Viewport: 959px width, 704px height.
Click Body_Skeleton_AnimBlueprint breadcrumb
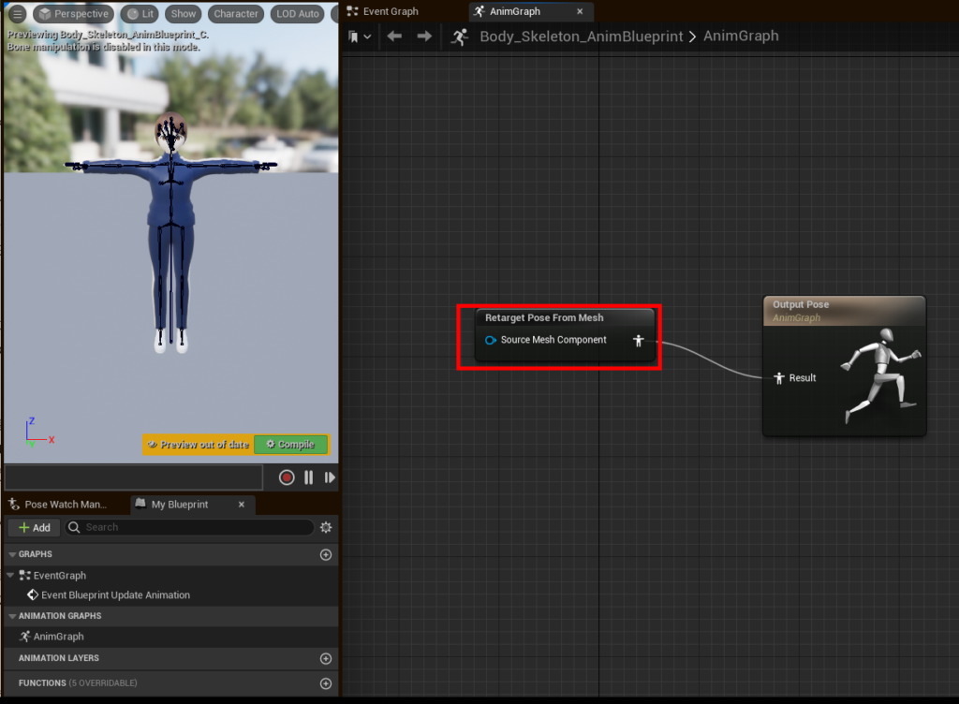click(x=581, y=37)
